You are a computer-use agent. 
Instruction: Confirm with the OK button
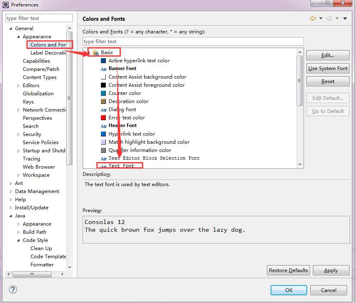point(288,290)
